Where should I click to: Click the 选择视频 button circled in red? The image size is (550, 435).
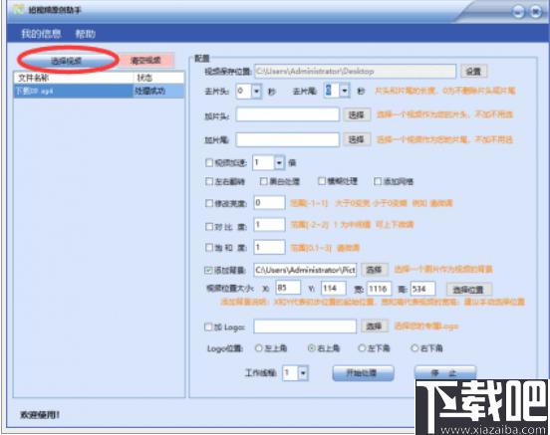point(66,61)
